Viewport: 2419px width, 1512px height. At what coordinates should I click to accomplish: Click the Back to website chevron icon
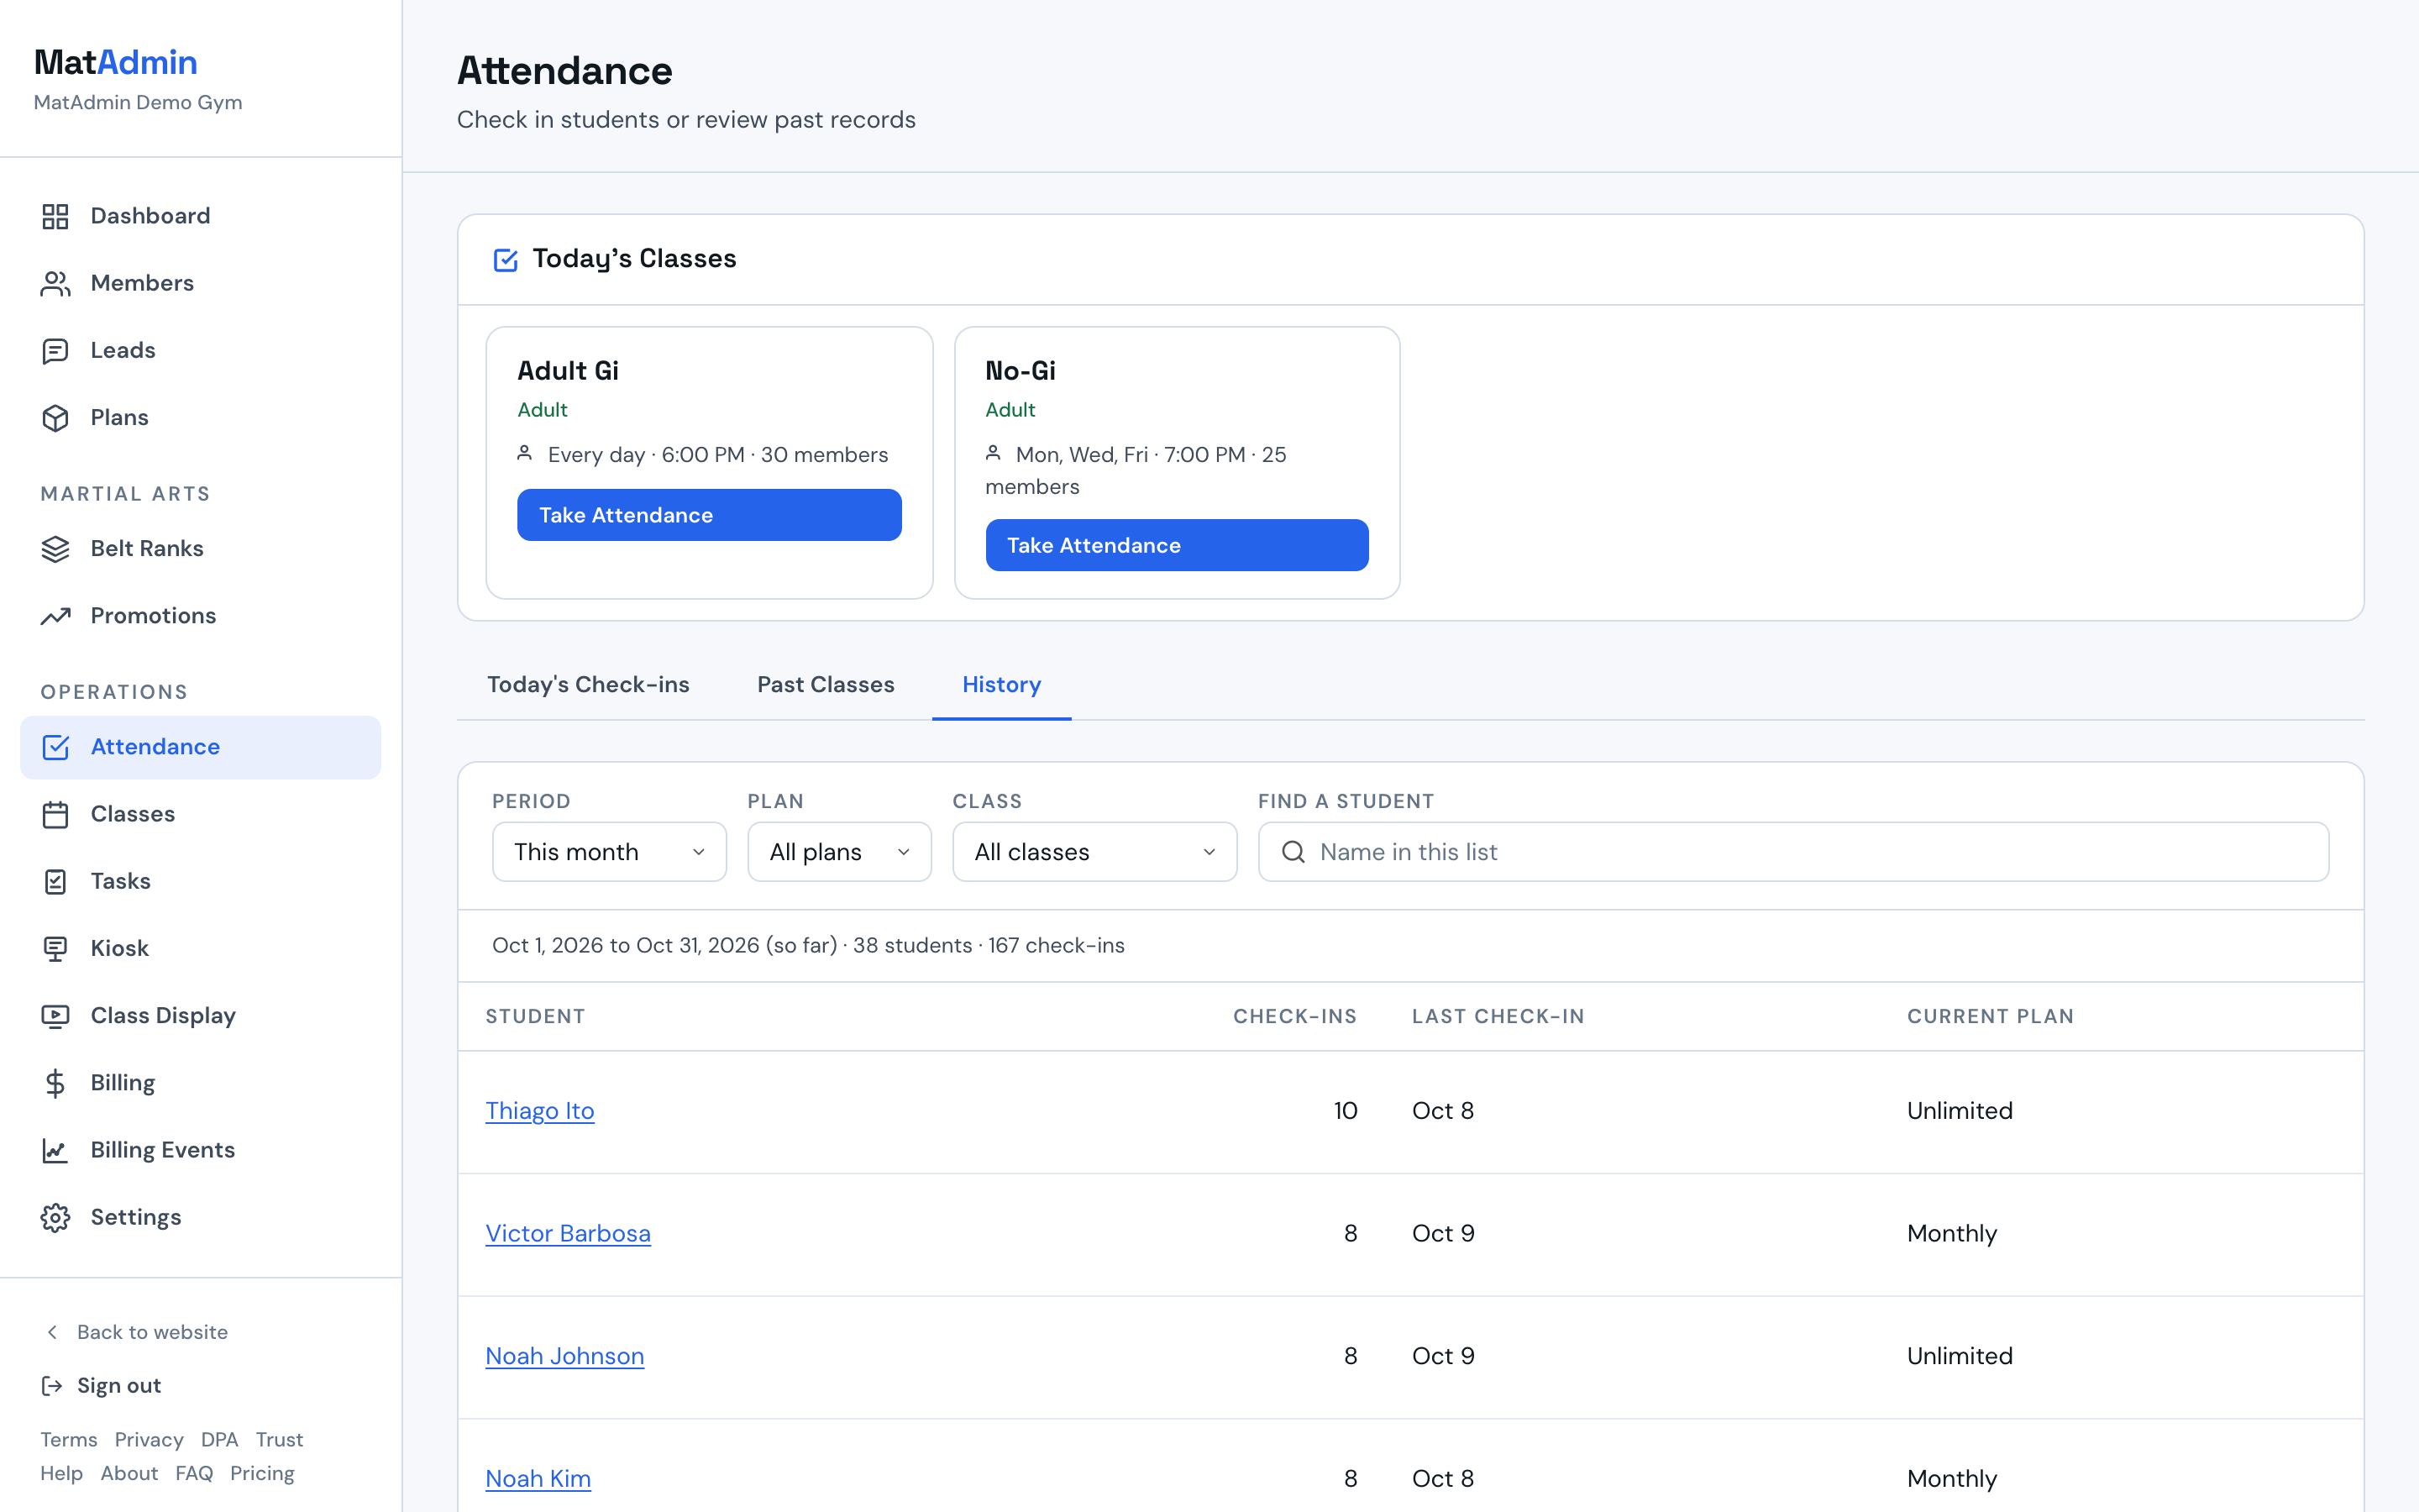52,1332
